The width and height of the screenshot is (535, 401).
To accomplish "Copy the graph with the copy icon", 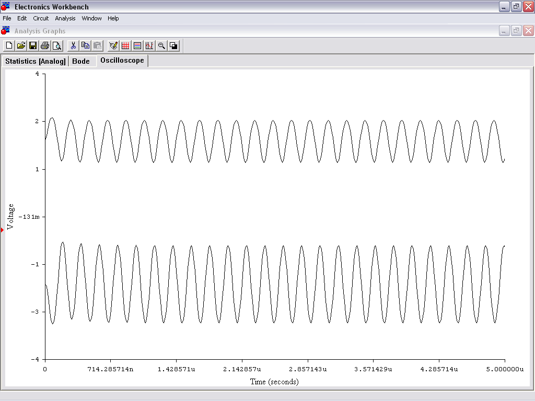I will pos(85,46).
